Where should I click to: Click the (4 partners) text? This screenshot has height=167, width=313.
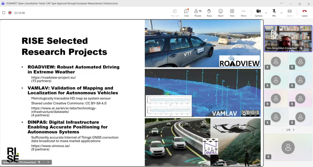click(x=40, y=115)
